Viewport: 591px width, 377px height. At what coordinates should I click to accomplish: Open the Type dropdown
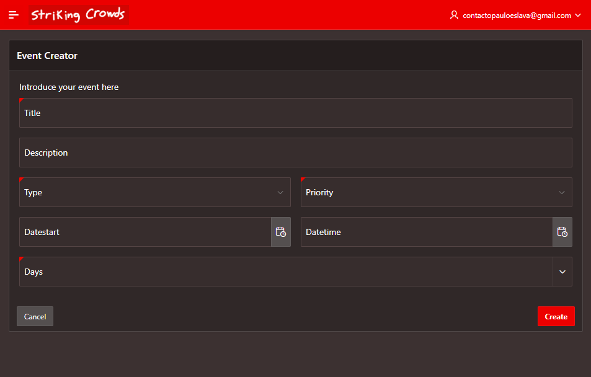click(x=155, y=192)
